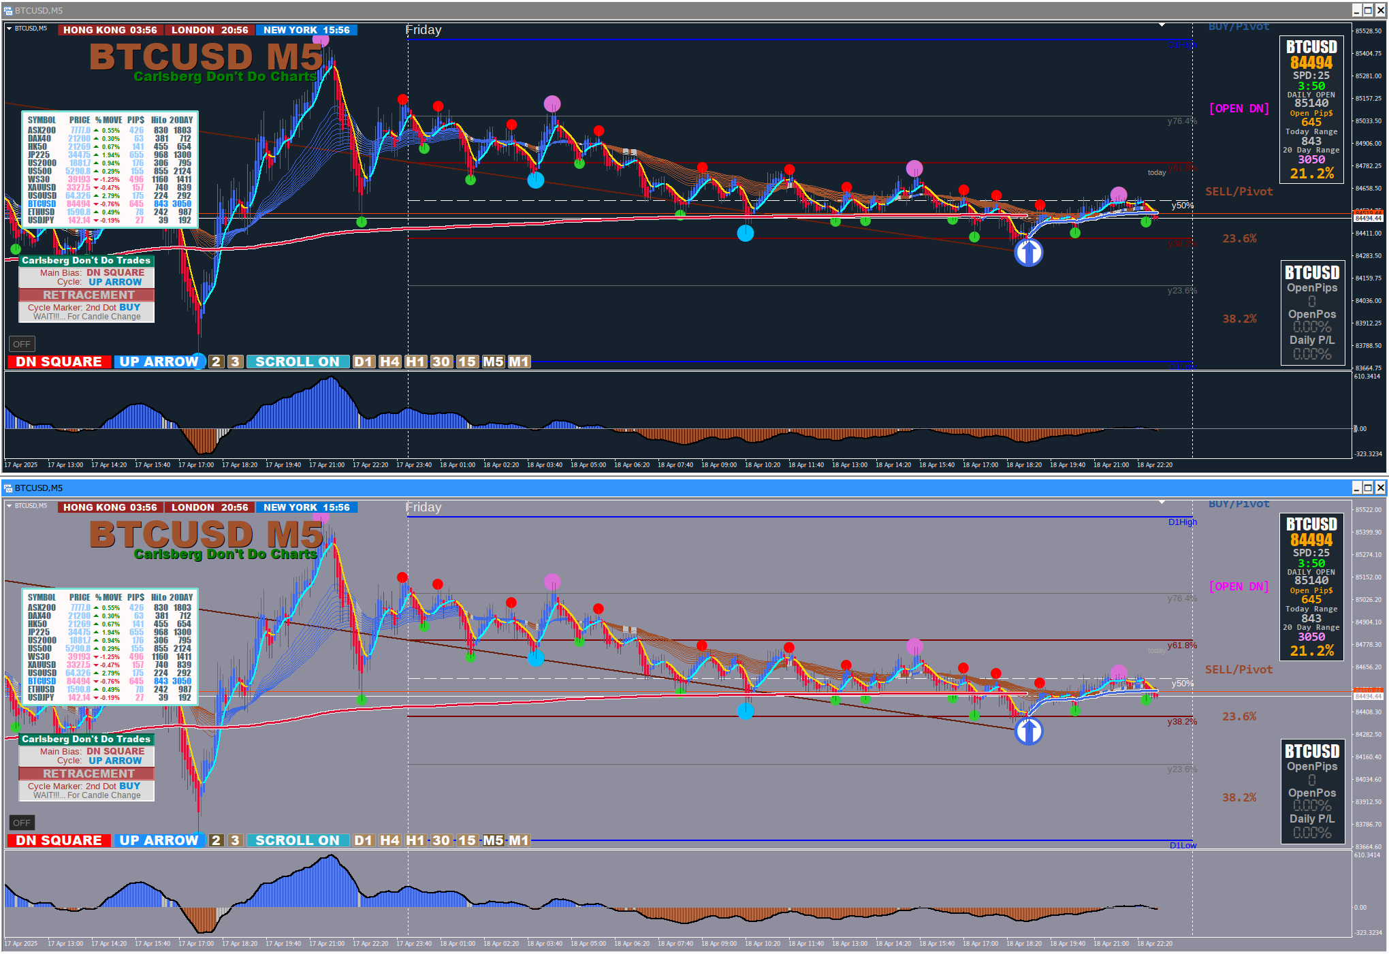This screenshot has height=954, width=1389.
Task: Toggle SCROLL ON in top chart
Action: (297, 362)
